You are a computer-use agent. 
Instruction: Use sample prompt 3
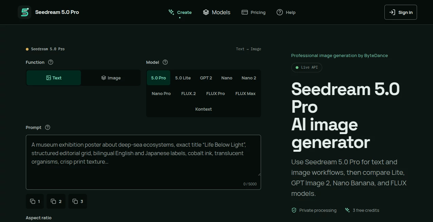pos(77,201)
